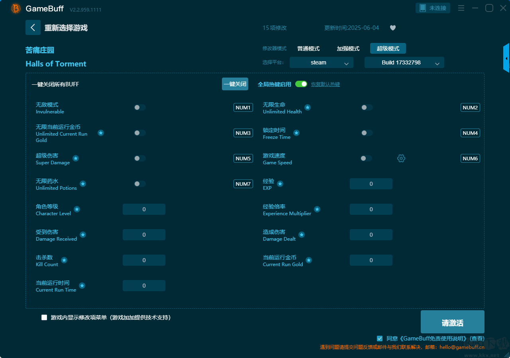Open the hamburger menu in title bar
This screenshot has height=358, width=510.
[x=461, y=8]
